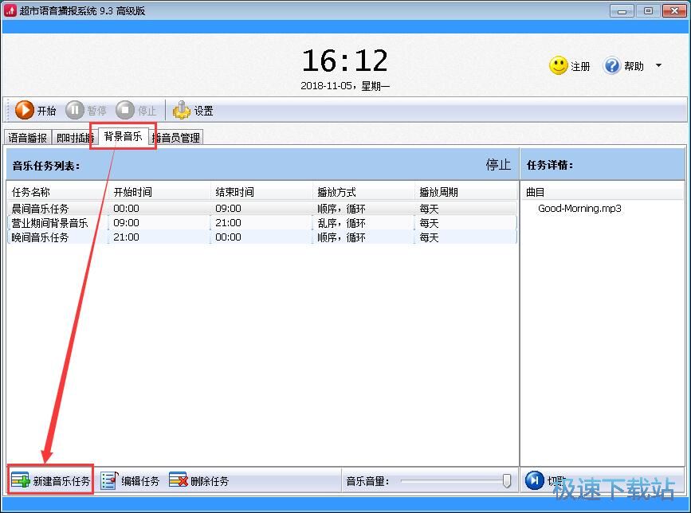The image size is (691, 513).
Task: Click 09:00 end time of 晨间音乐任务
Action: 228,208
